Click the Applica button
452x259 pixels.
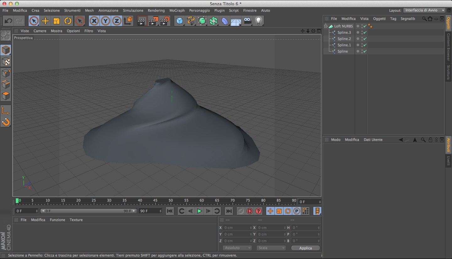305,248
